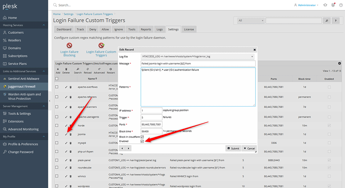Switch to the Deny tab
The width and height of the screenshot is (345, 188).
click(92, 29)
